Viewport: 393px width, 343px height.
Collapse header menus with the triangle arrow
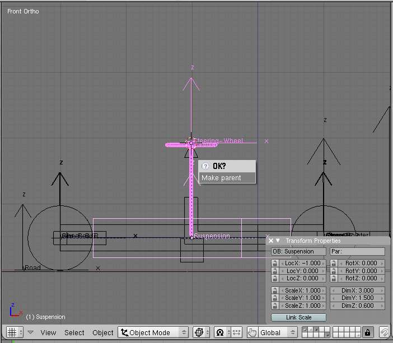[x=31, y=332]
